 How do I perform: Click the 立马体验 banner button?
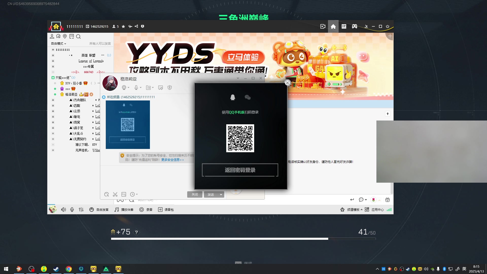243,57
